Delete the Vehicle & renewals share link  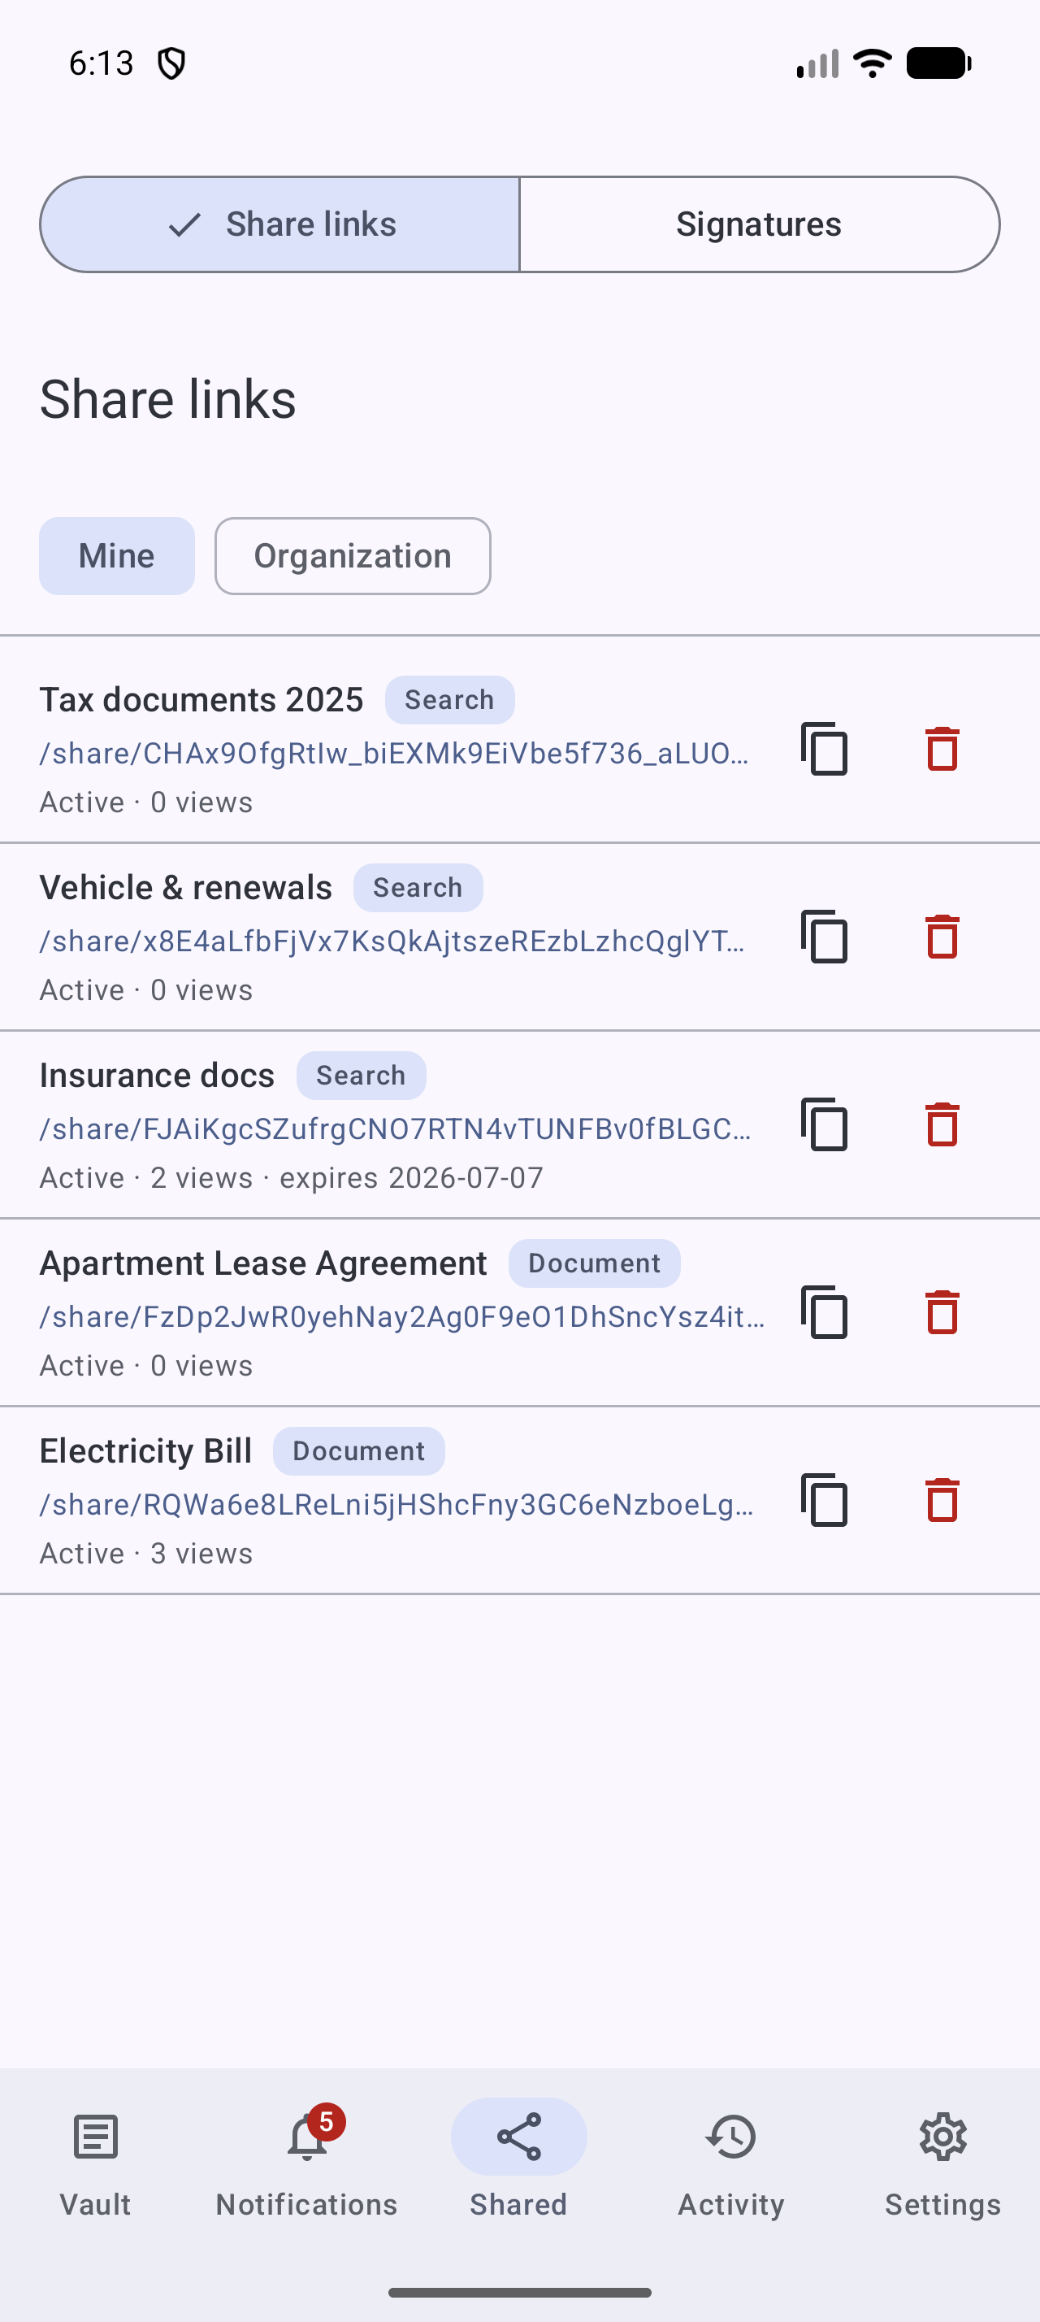(942, 937)
